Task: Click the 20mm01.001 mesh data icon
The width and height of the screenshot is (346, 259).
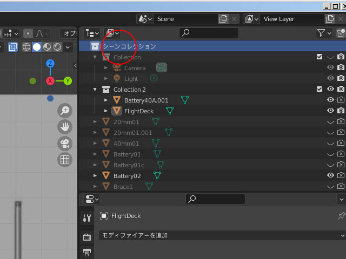Action: (169, 132)
